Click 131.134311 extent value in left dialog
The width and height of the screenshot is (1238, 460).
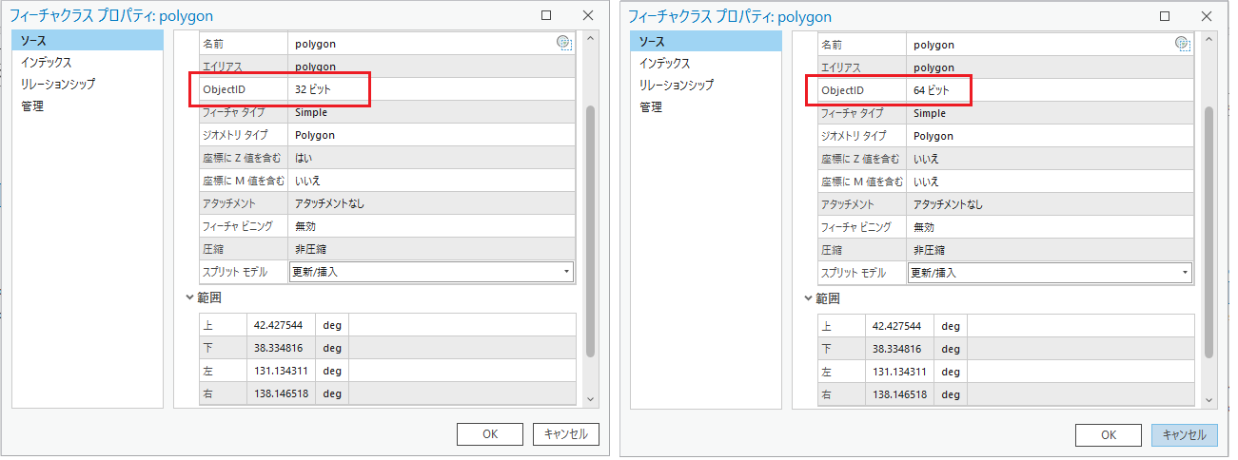click(x=281, y=371)
